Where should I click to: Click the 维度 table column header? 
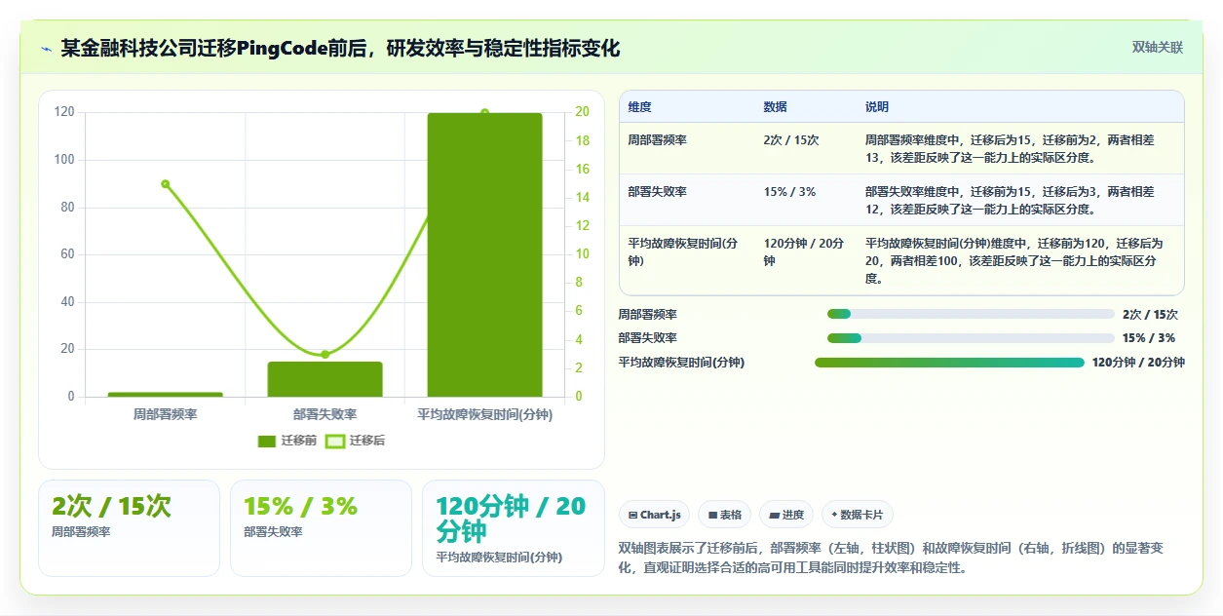pyautogui.click(x=640, y=106)
